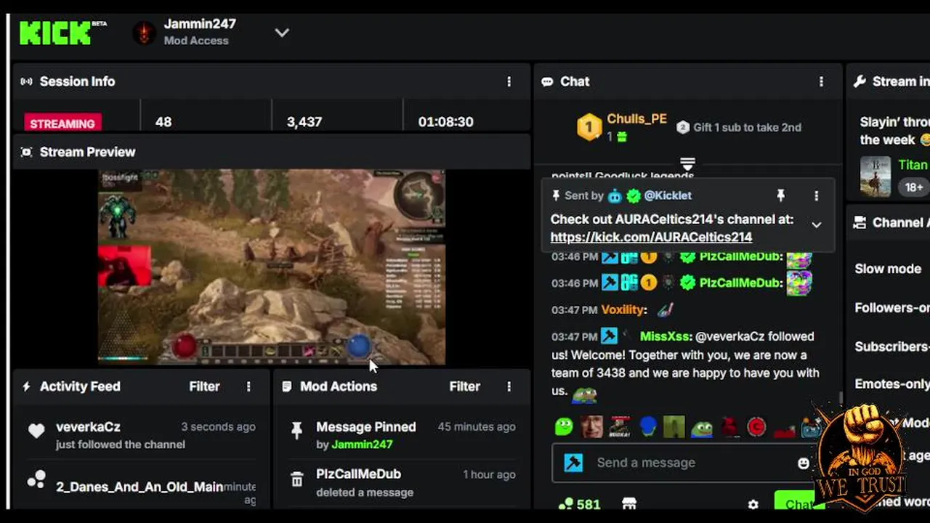Click the stream preview video thumbnail
Viewport: 930px width, 523px height.
272,267
